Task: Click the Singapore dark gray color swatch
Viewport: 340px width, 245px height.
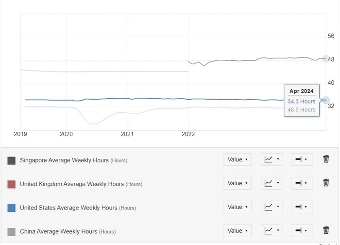Action: [12, 160]
